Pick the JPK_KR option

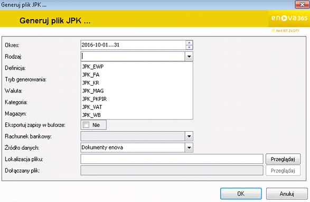[x=137, y=83]
